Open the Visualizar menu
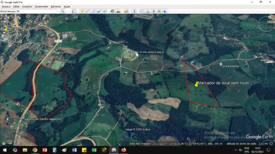 click(x=27, y=7)
